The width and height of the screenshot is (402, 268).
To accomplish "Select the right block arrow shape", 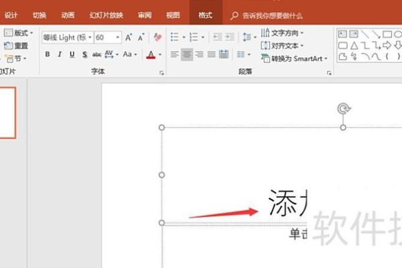I will pos(387,46).
